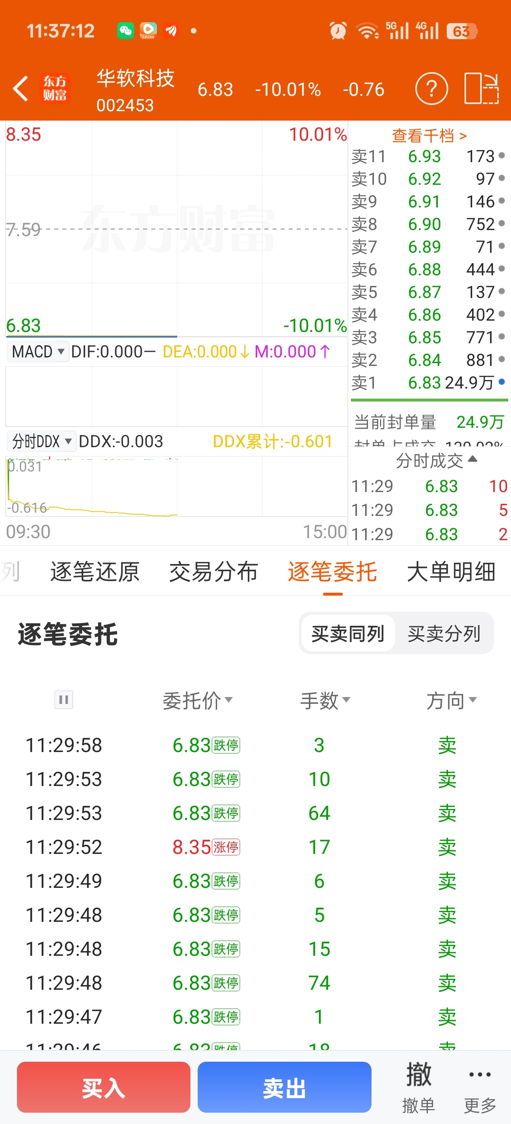The width and height of the screenshot is (511, 1124).
Task: Select the 11:29:52 涨停 8.35 order row
Action: click(x=255, y=847)
